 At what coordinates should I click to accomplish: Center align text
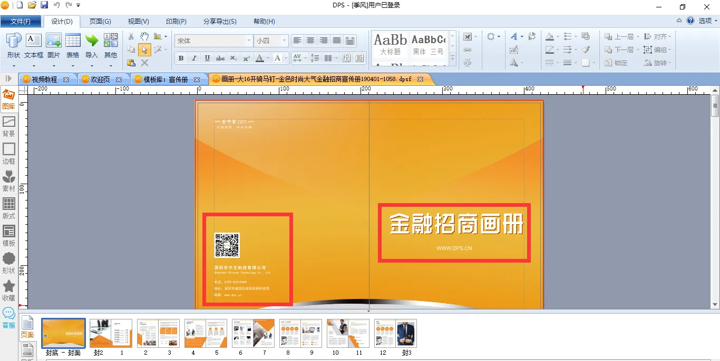tap(310, 41)
